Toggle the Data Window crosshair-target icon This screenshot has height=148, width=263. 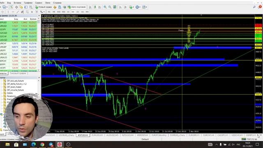pyautogui.click(x=16, y=7)
